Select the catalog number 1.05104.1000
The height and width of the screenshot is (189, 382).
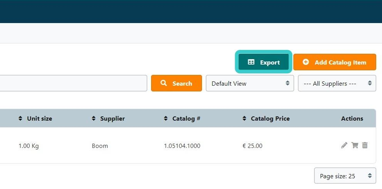[182, 146]
